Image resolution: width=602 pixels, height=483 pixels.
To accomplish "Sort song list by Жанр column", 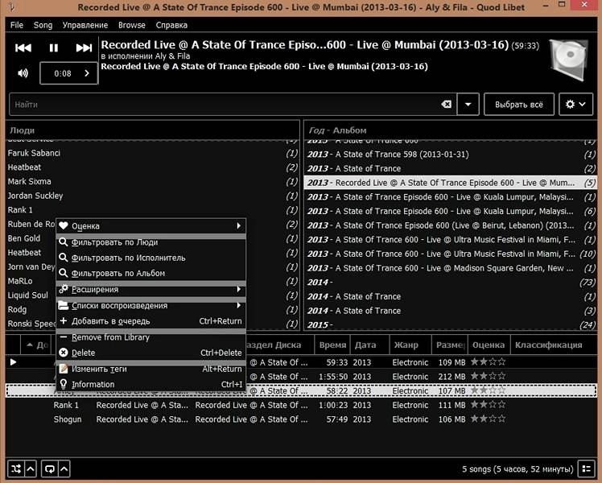I will [x=410, y=345].
